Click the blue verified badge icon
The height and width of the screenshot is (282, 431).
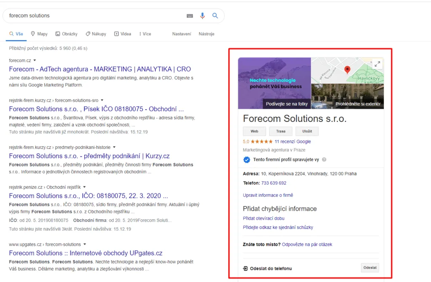pos(247,160)
